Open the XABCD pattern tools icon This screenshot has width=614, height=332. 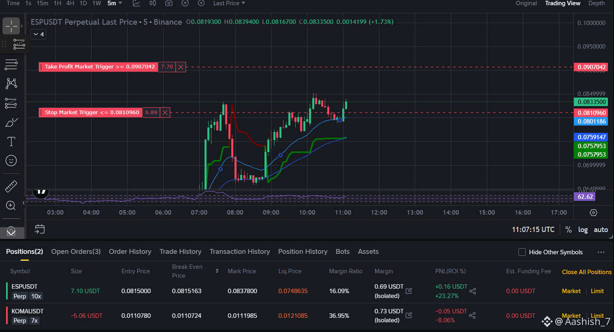point(11,83)
